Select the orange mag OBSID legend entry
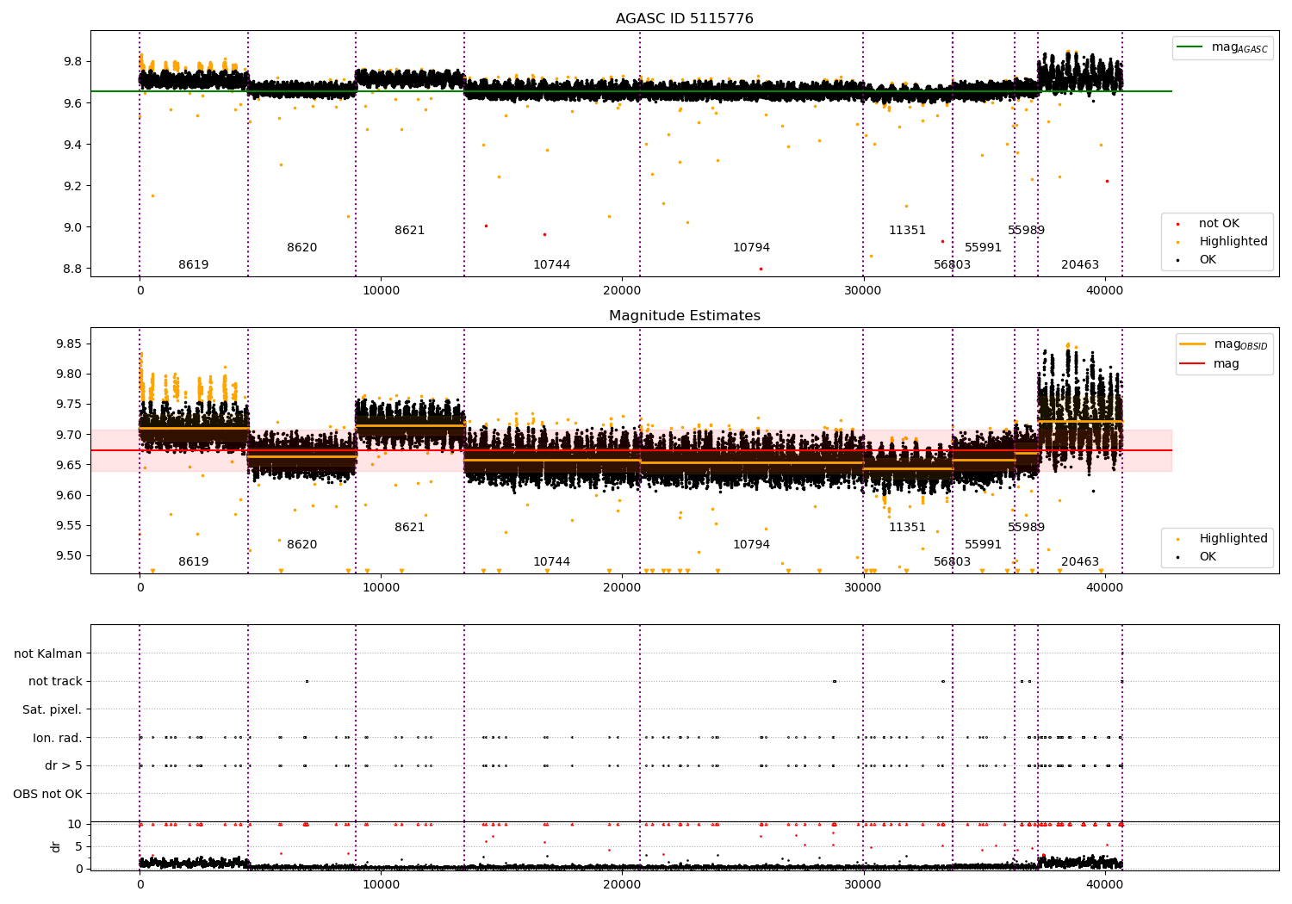 [1224, 344]
